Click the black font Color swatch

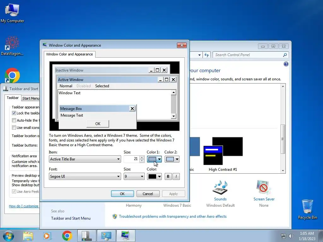pyautogui.click(x=152, y=176)
